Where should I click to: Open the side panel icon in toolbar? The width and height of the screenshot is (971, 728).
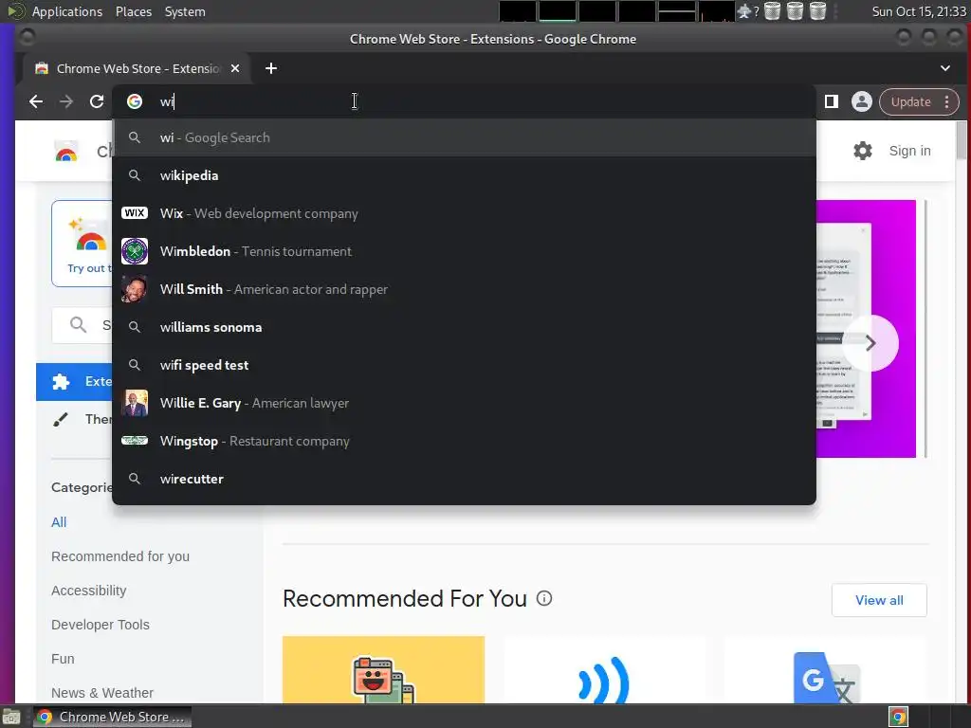pos(831,101)
